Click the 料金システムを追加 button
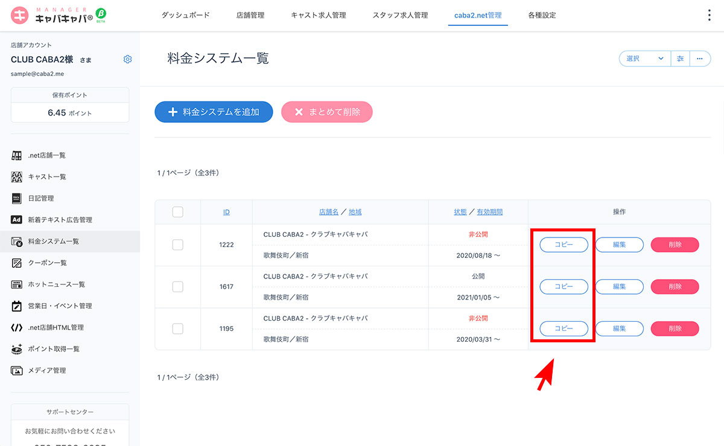The width and height of the screenshot is (724, 446). (214, 112)
